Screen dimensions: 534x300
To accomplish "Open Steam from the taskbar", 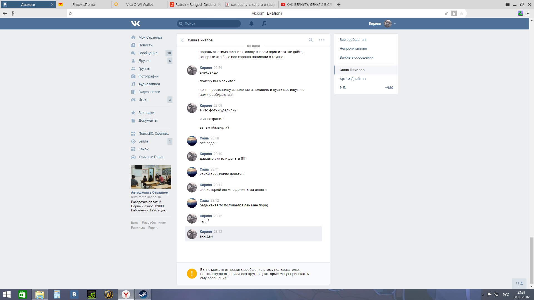I will click(143, 294).
